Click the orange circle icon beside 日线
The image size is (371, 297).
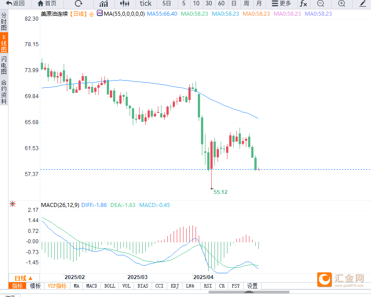tap(92, 14)
